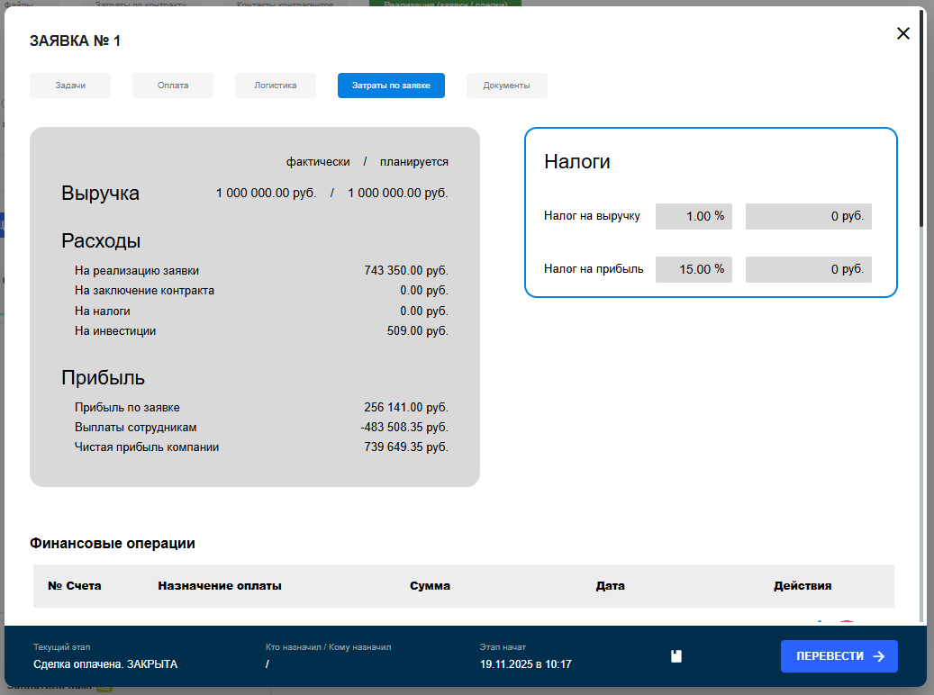Click the Кто назначил / Кому назначил label
This screenshot has height=695, width=934.
pos(328,647)
